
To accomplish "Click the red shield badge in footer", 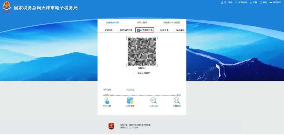I will click(111, 126).
